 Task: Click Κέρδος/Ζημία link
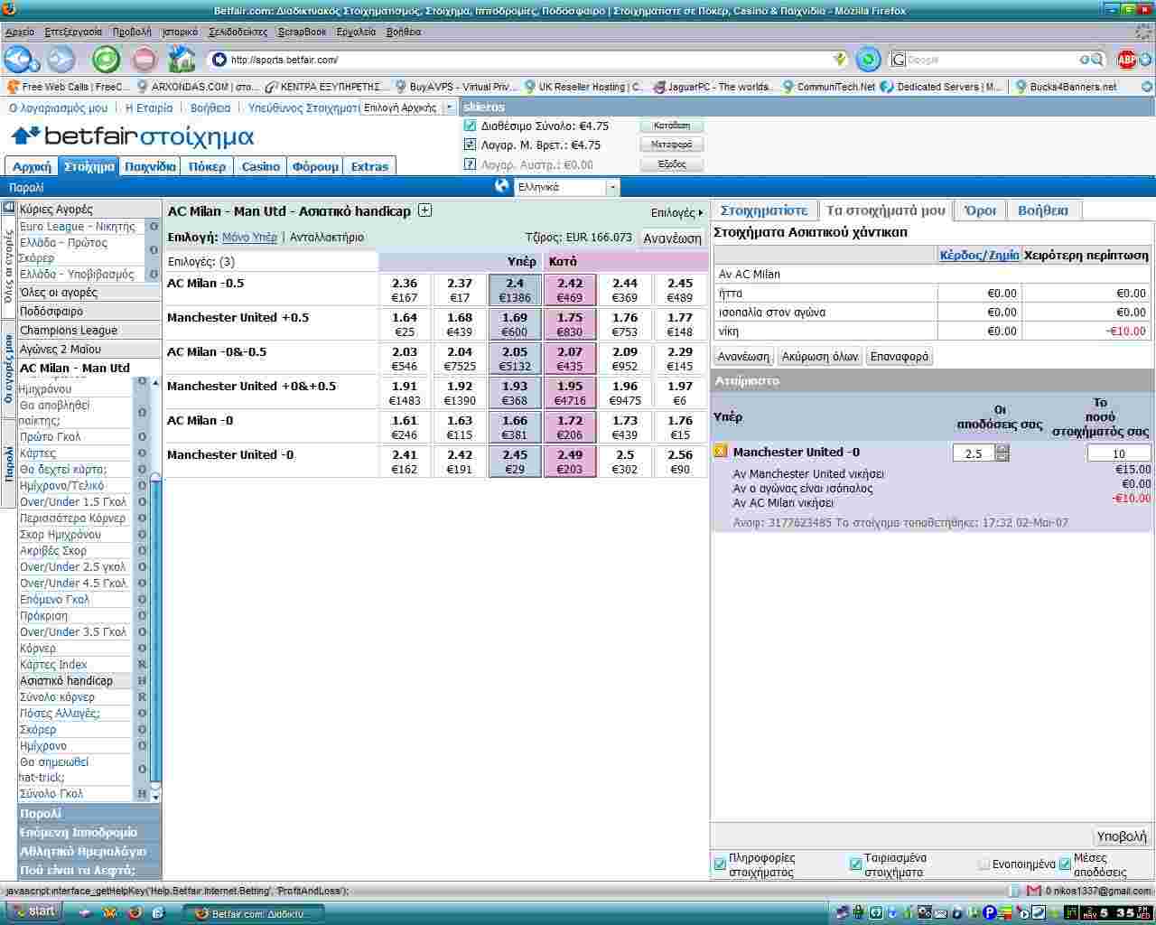tap(979, 256)
